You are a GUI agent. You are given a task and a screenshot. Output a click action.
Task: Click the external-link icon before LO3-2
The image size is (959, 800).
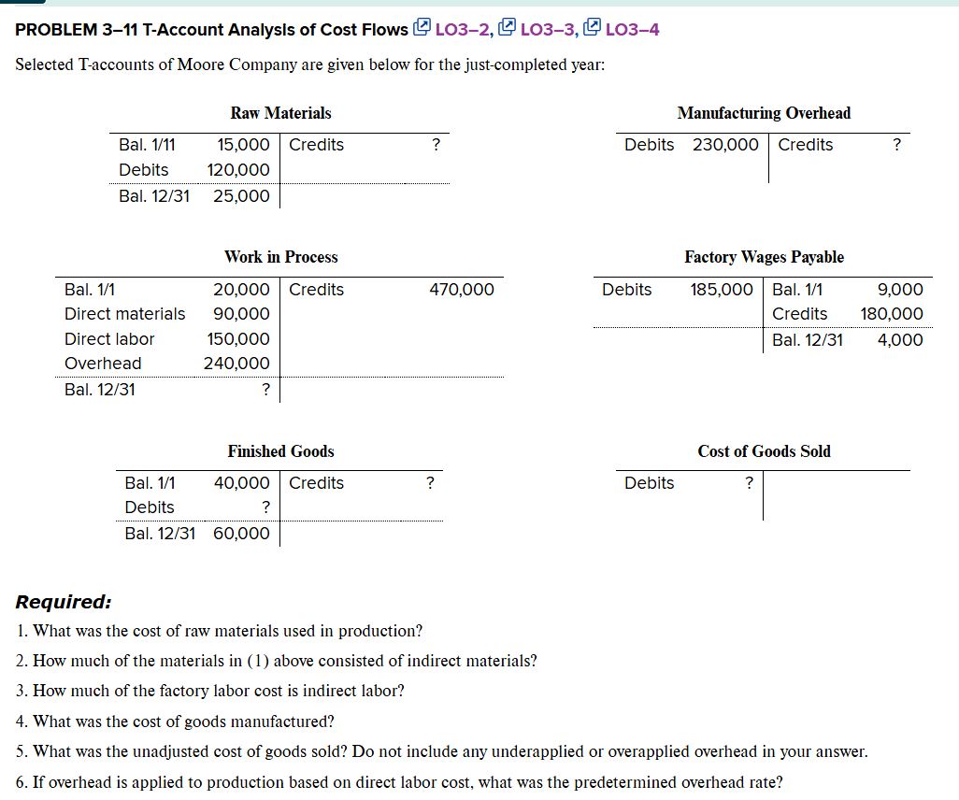[x=422, y=29]
